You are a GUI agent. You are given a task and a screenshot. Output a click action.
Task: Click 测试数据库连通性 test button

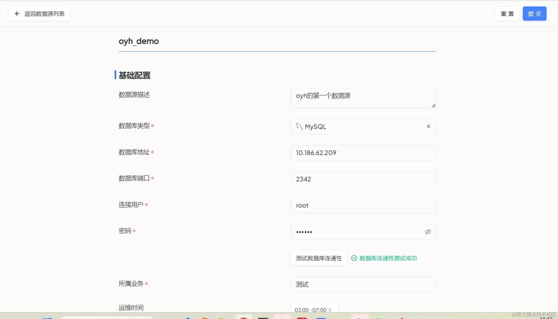[319, 258]
